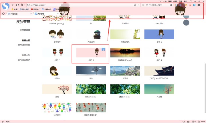Click the lower gray circle button at right
The width and height of the screenshot is (206, 123).
186,23
